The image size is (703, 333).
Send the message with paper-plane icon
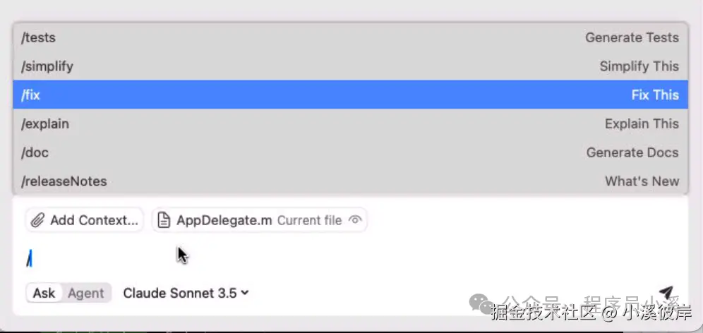click(666, 292)
